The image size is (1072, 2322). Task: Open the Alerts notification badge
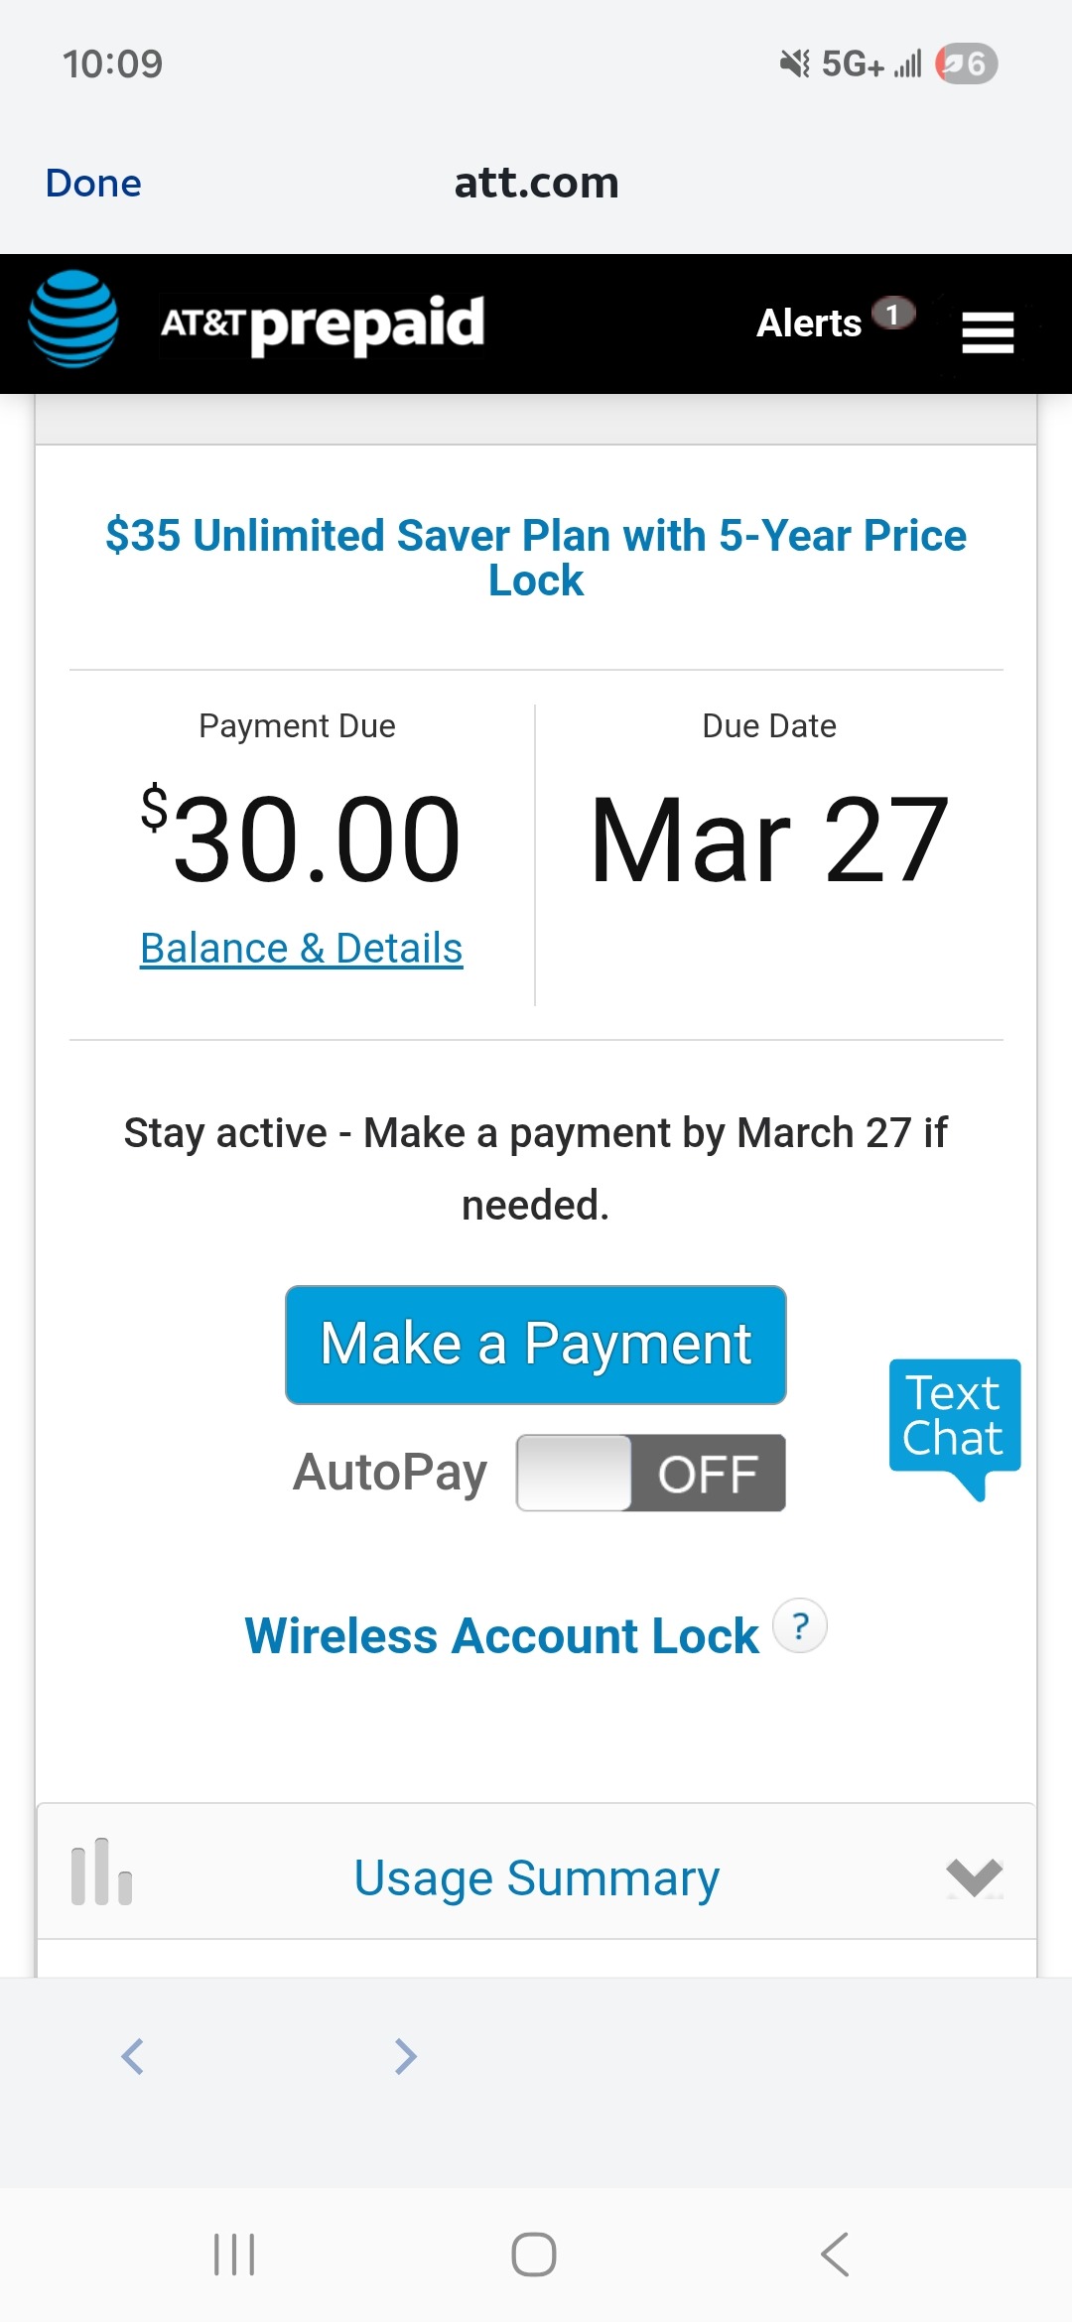pyautogui.click(x=892, y=315)
